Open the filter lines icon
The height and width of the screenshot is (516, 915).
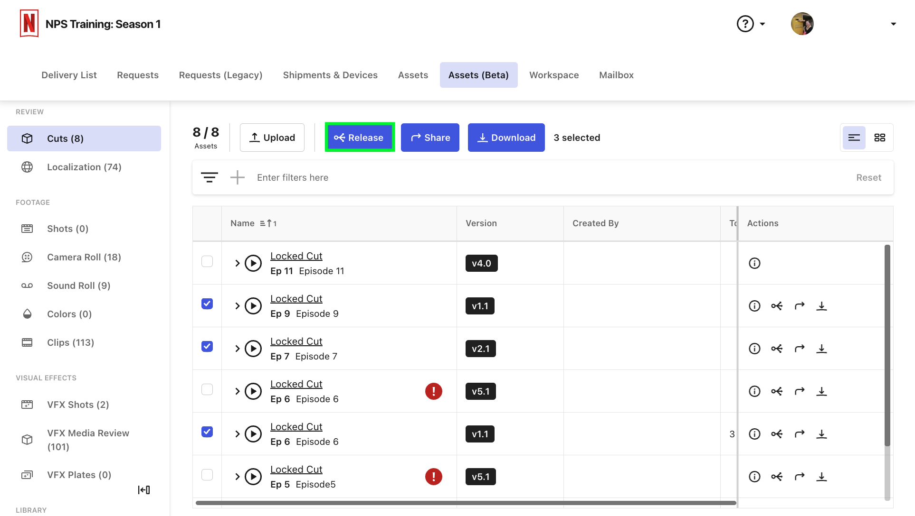[x=209, y=177]
